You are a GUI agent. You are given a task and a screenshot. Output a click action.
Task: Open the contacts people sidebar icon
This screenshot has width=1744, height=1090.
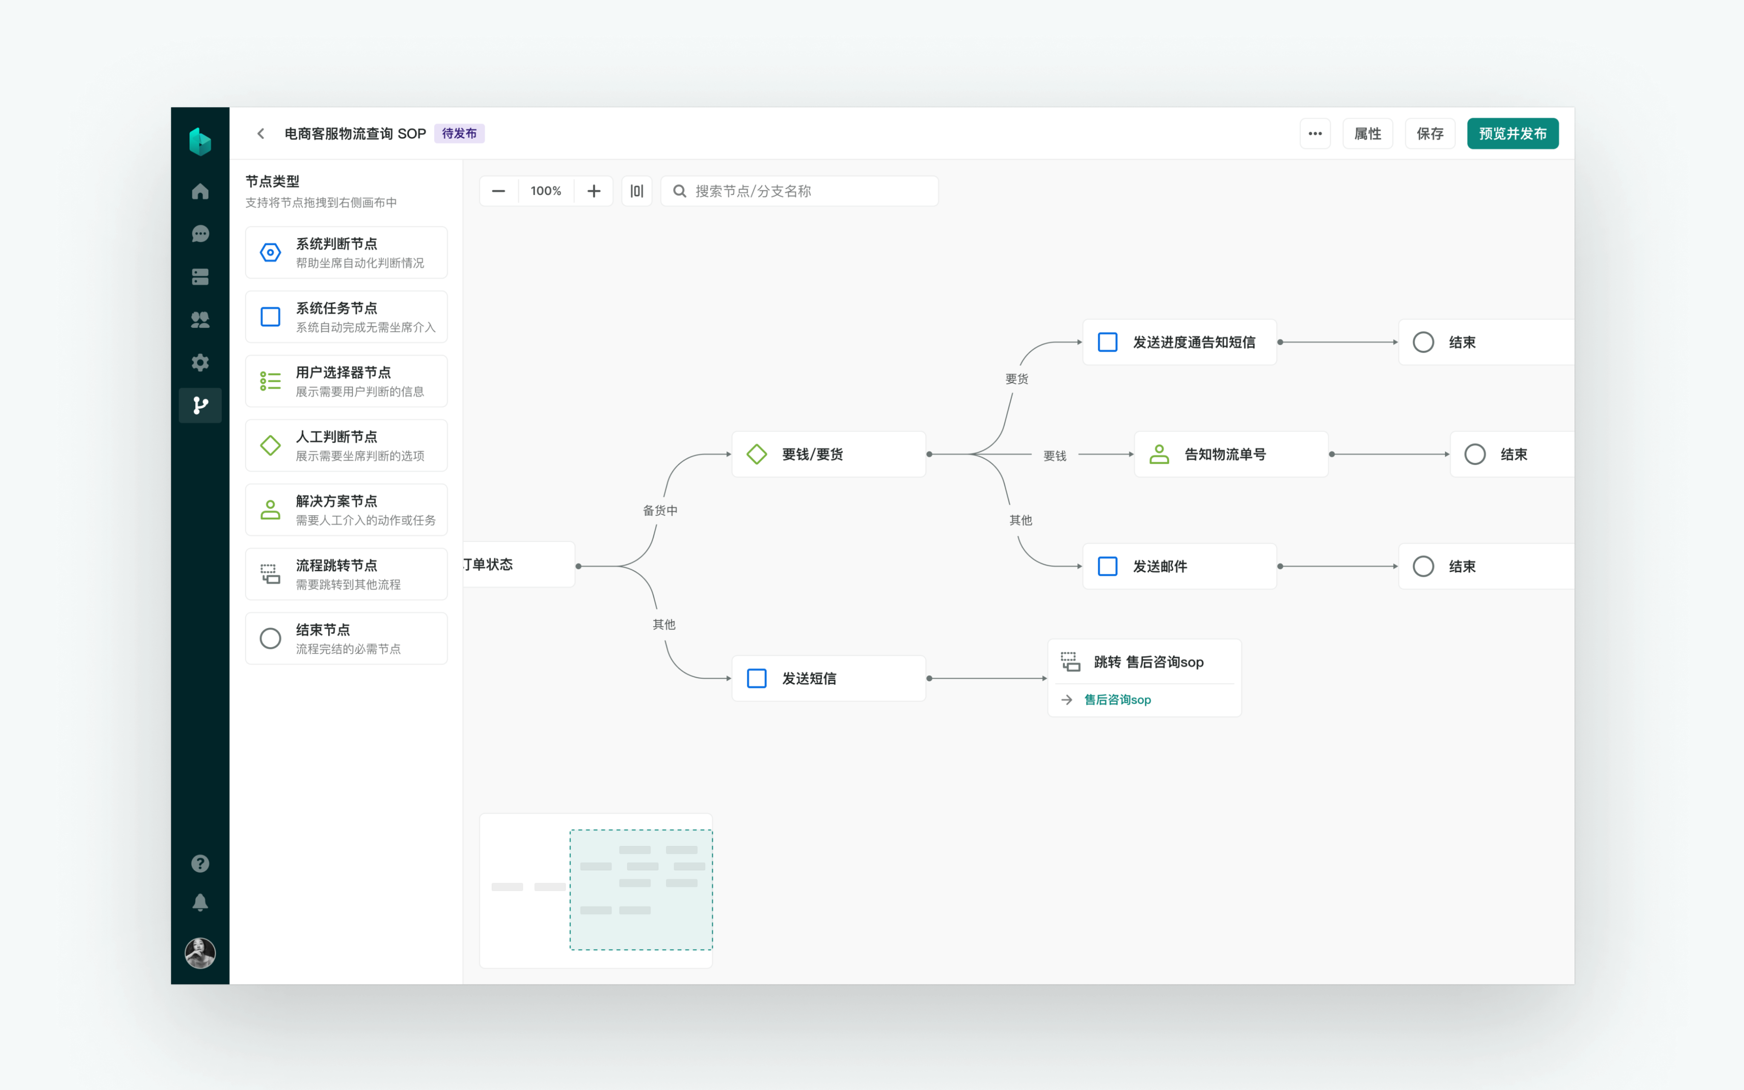[201, 319]
